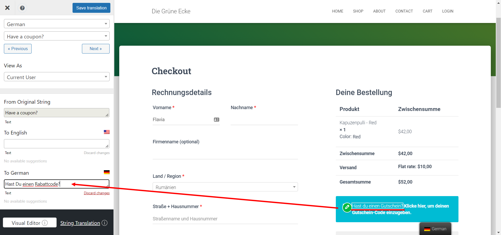This screenshot has height=235, width=501.
Task: Open the German language switcher button
Action: click(435, 229)
